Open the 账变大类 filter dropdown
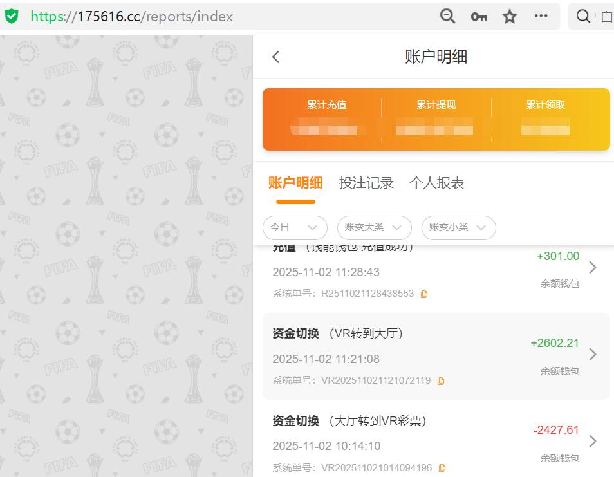614x477 pixels. (374, 228)
